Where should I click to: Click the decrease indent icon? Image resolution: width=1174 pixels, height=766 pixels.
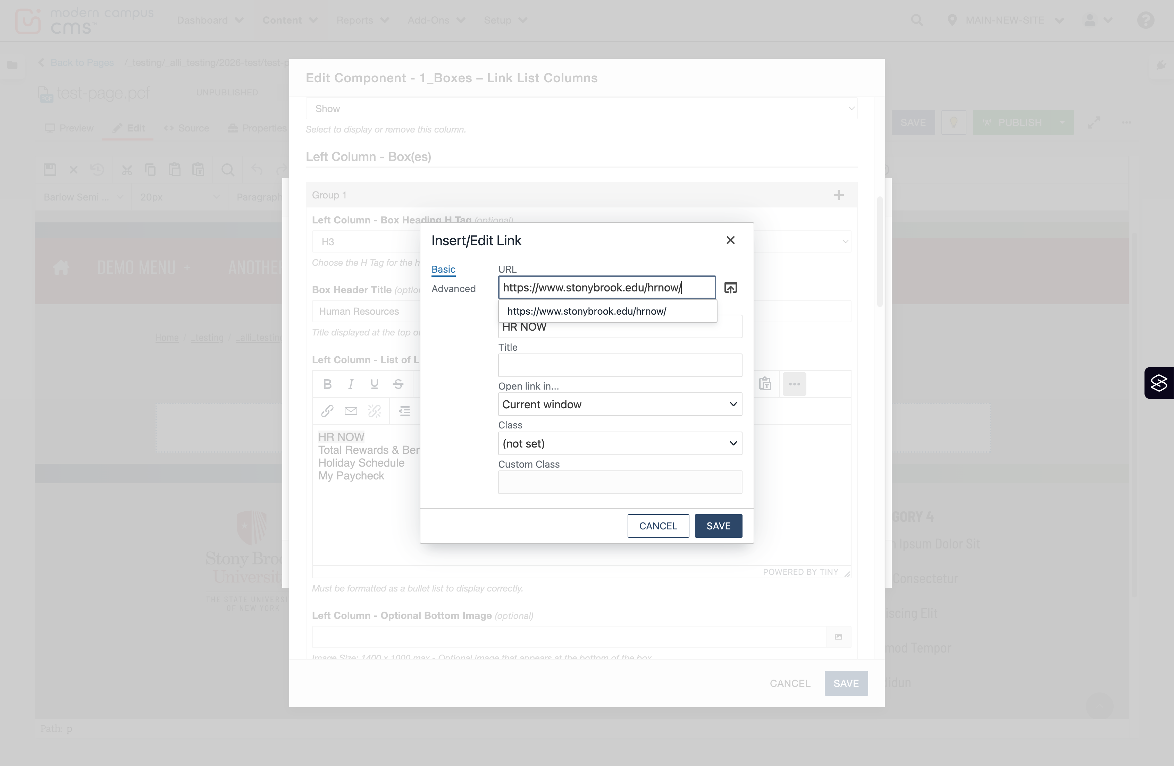coord(404,411)
